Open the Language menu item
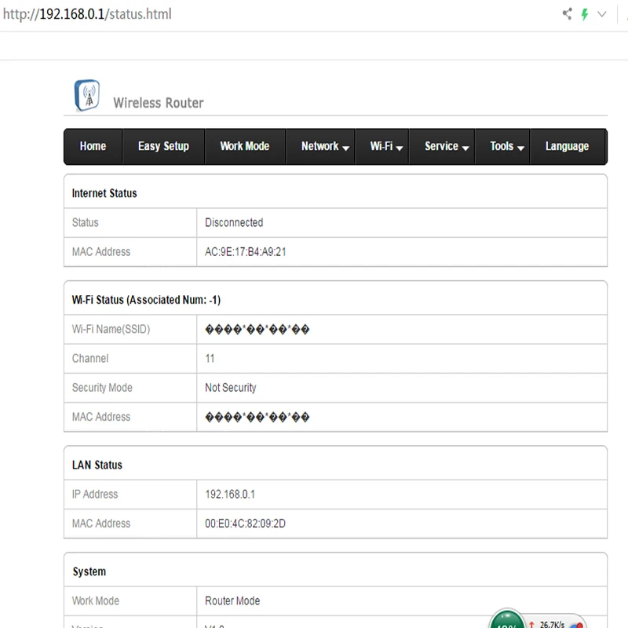Screen dimensions: 628x628 567,146
